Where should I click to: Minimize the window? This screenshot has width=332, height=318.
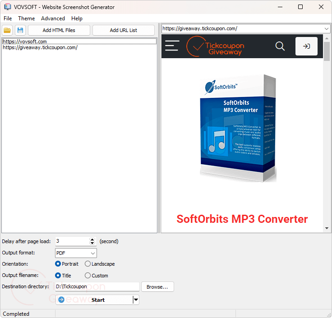pos(280,7)
